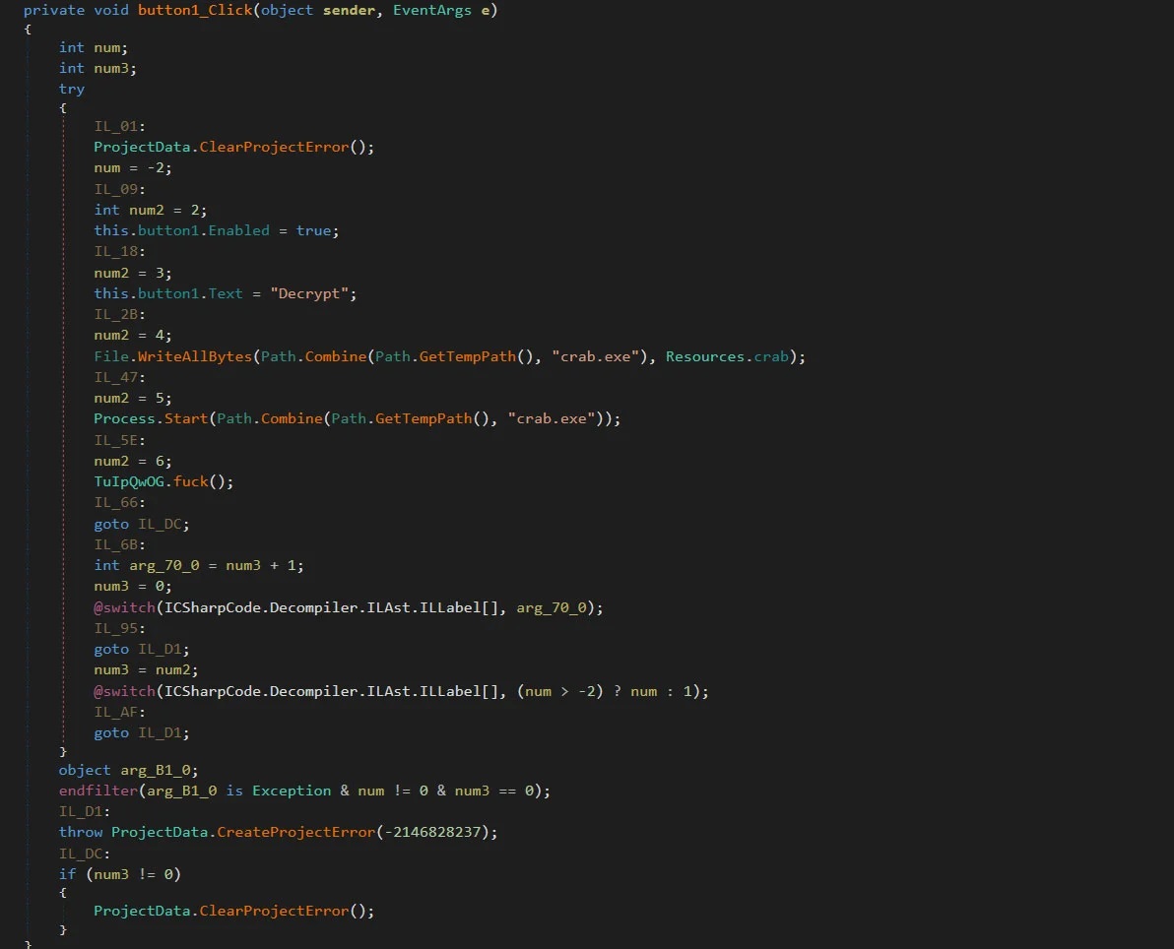This screenshot has height=949, width=1174.
Task: Click 'if (num3 != 0)' condition
Action: (120, 874)
